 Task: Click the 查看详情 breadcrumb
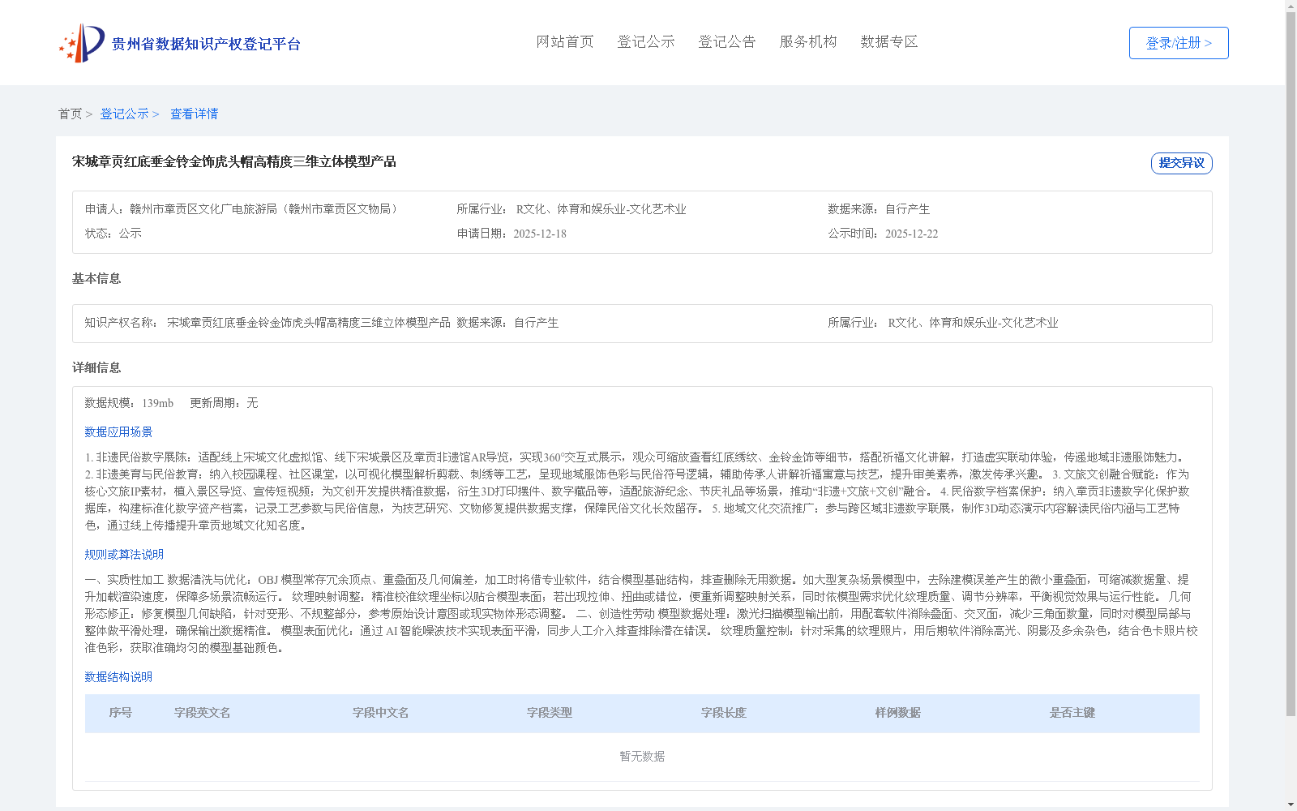point(194,114)
